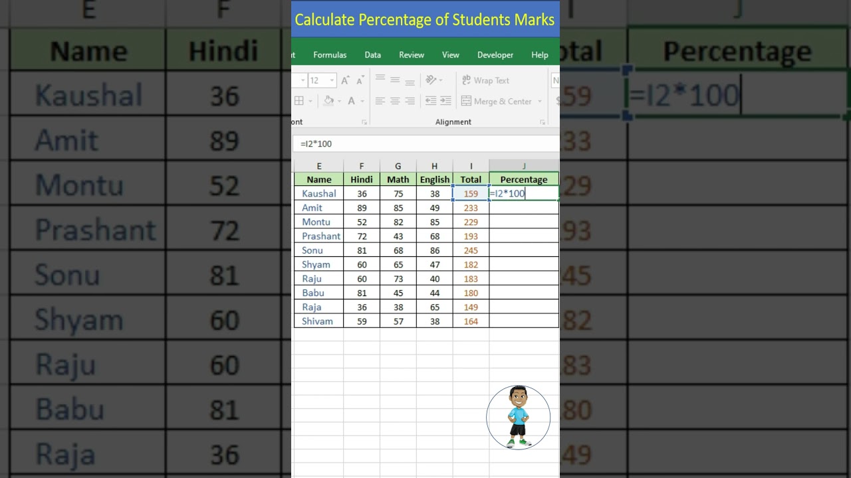Switch to the Formulas tab
The width and height of the screenshot is (851, 478).
point(330,55)
